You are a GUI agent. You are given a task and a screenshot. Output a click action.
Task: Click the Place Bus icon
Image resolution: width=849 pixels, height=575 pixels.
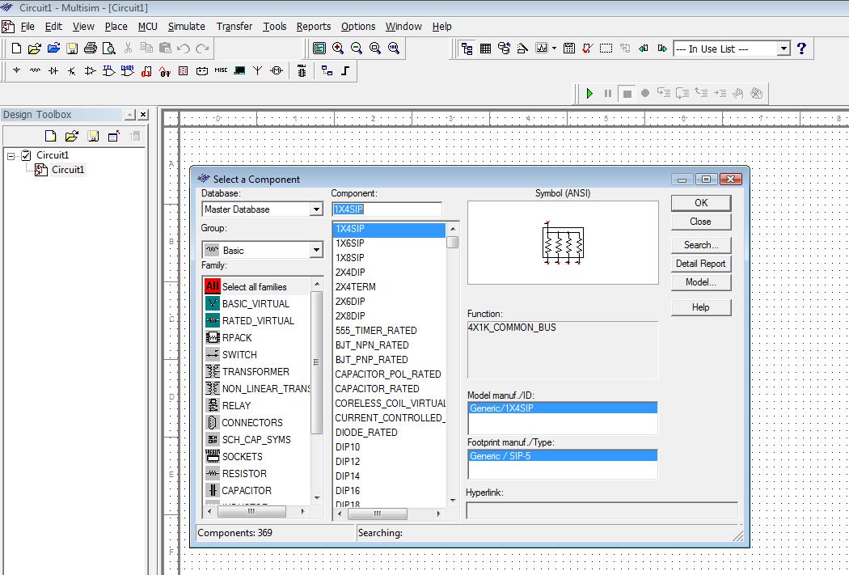pyautogui.click(x=345, y=71)
